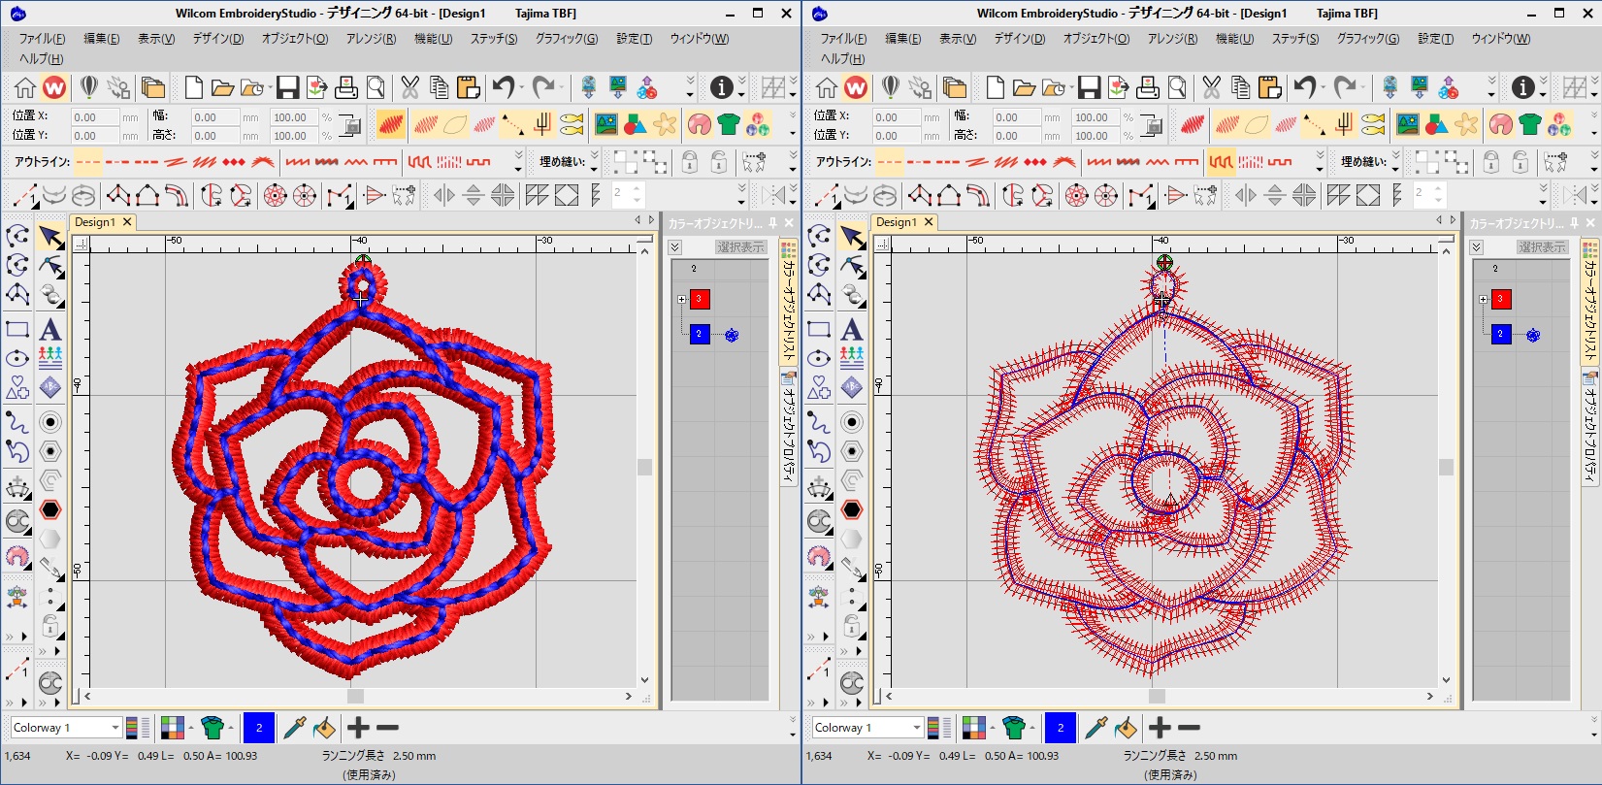Toggle the show outlines leaf icon in left window
Image resolution: width=1602 pixels, height=785 pixels.
tap(455, 124)
